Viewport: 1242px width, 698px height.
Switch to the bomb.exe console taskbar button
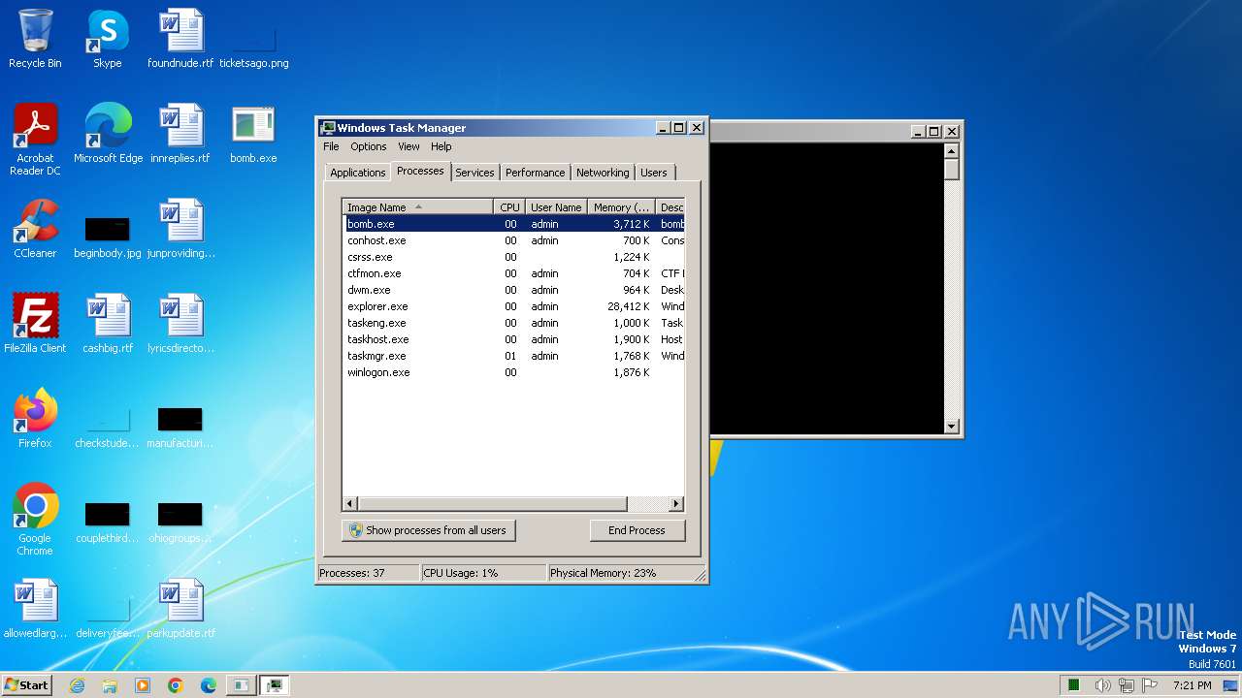pos(241,685)
